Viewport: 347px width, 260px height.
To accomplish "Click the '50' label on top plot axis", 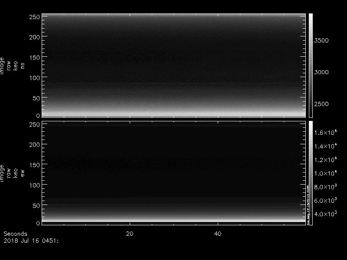I will [36, 98].
